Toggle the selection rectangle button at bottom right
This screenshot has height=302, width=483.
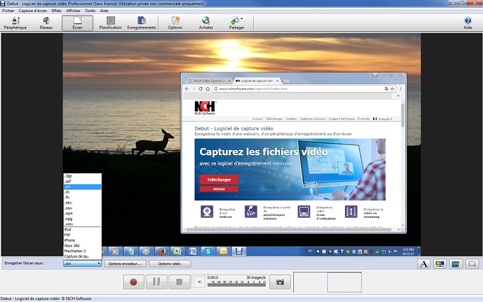click(x=472, y=264)
